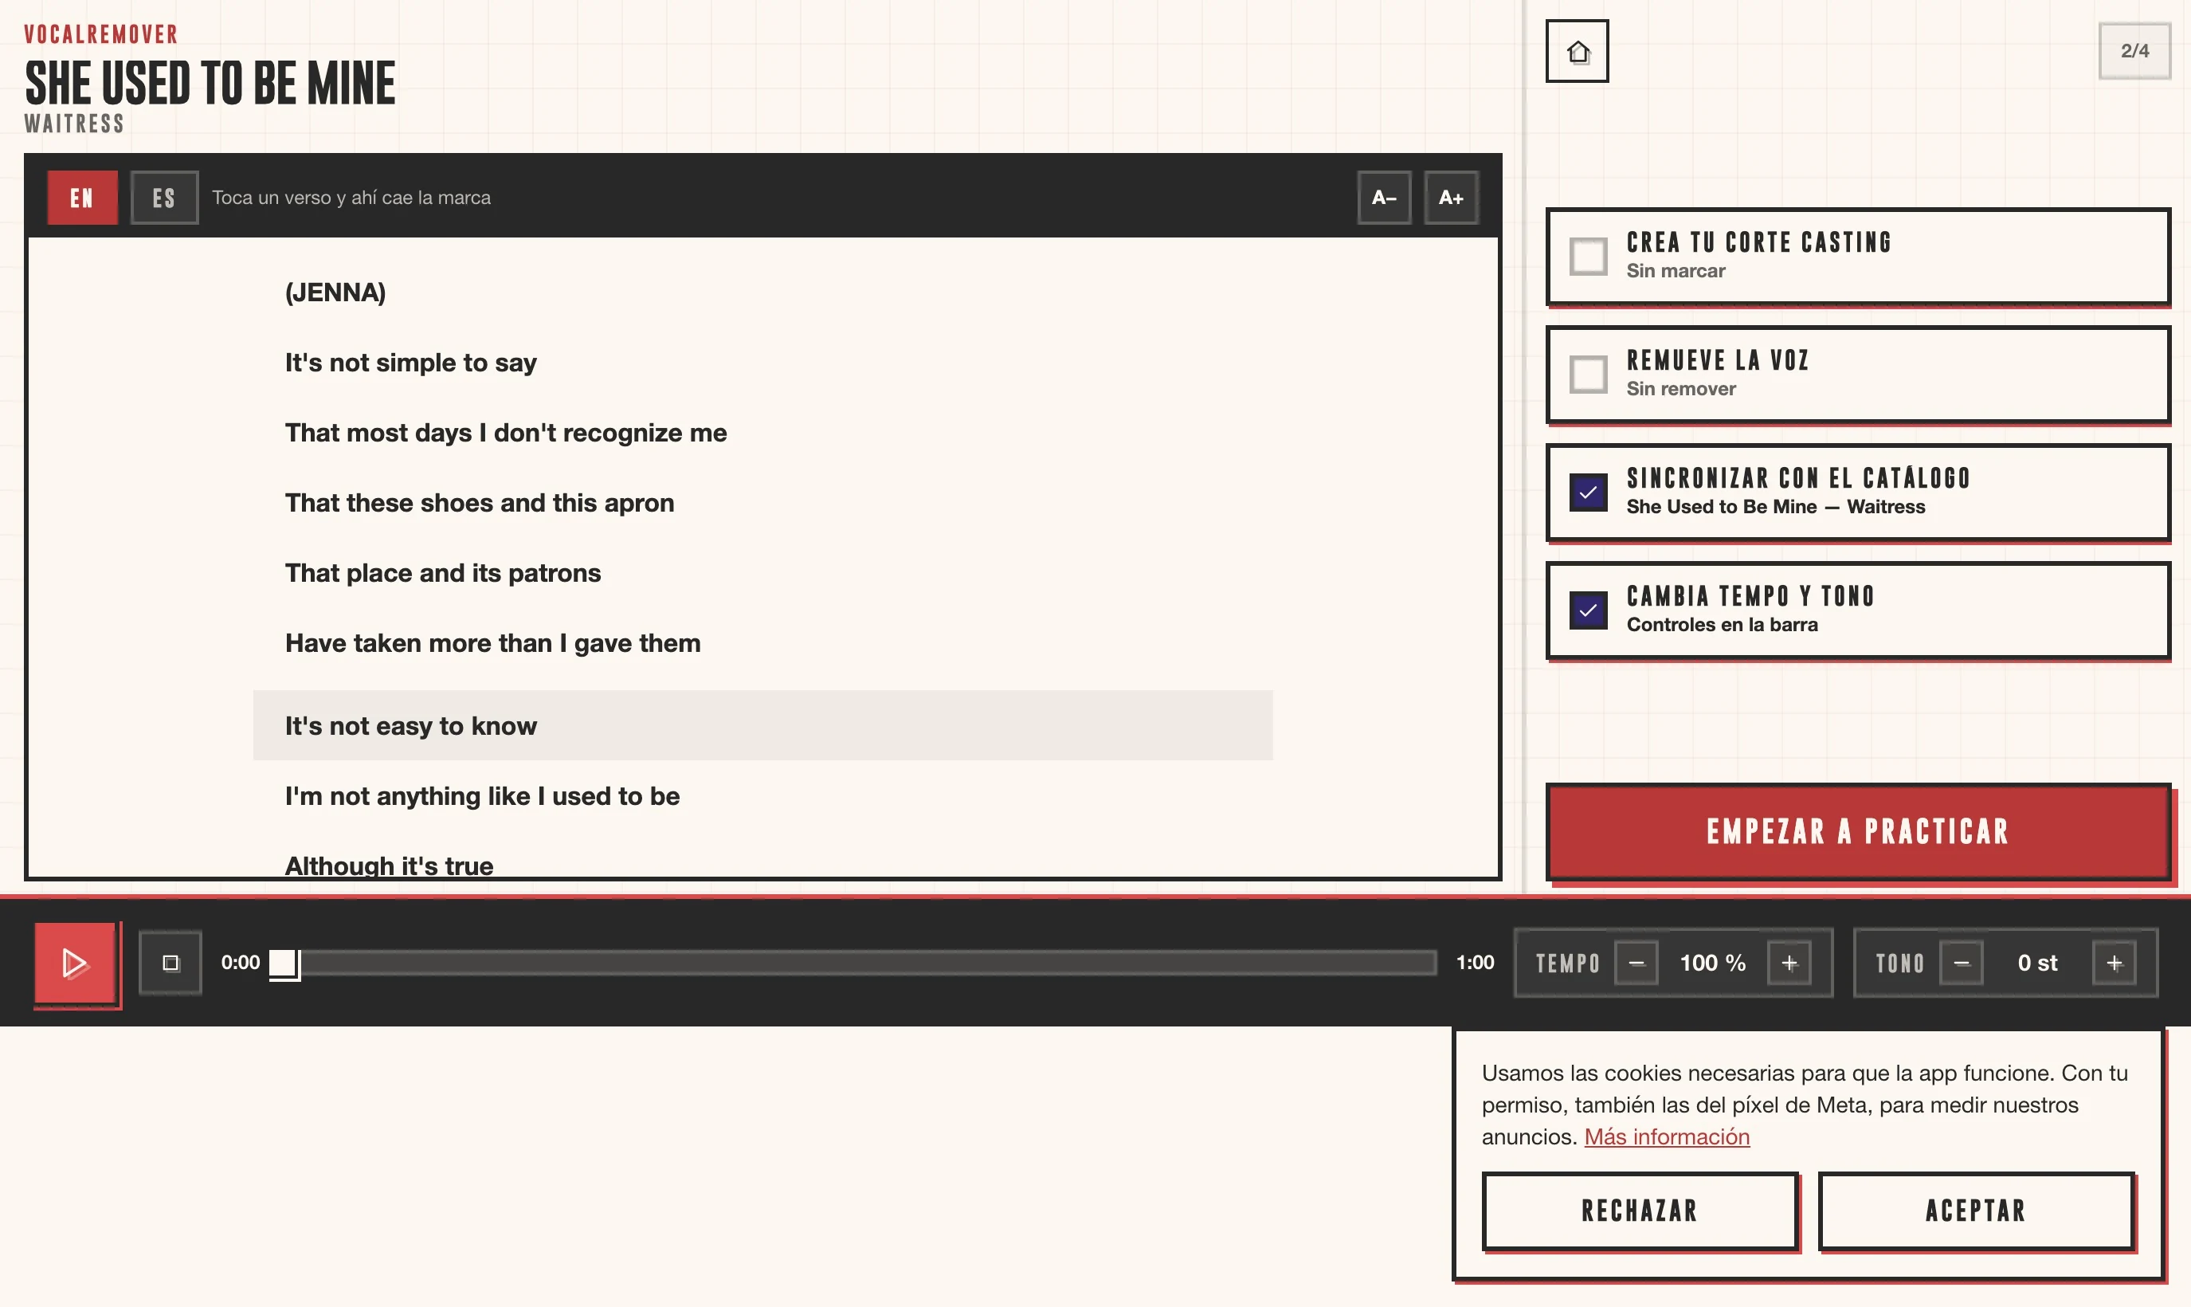
Task: Switch lyrics to EN tab
Action: coord(82,198)
